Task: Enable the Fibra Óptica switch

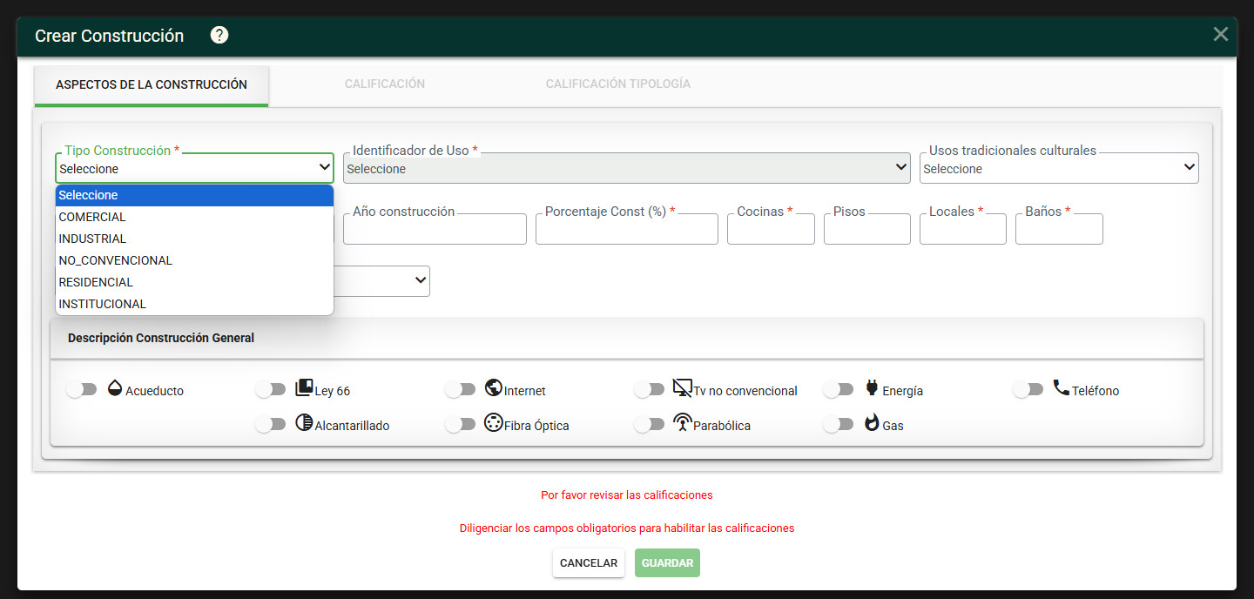Action: click(460, 425)
